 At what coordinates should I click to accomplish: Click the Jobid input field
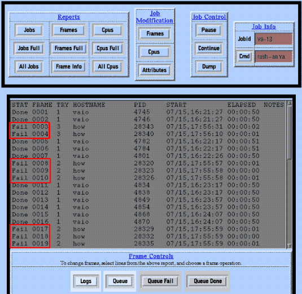pyautogui.click(x=274, y=39)
